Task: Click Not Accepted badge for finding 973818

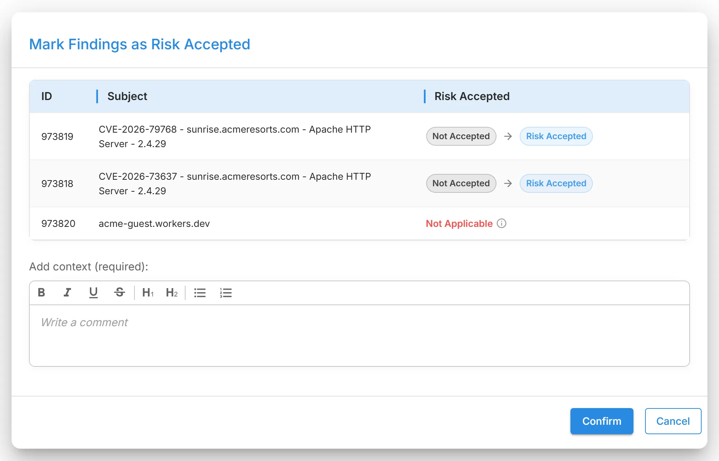Action: [x=461, y=183]
